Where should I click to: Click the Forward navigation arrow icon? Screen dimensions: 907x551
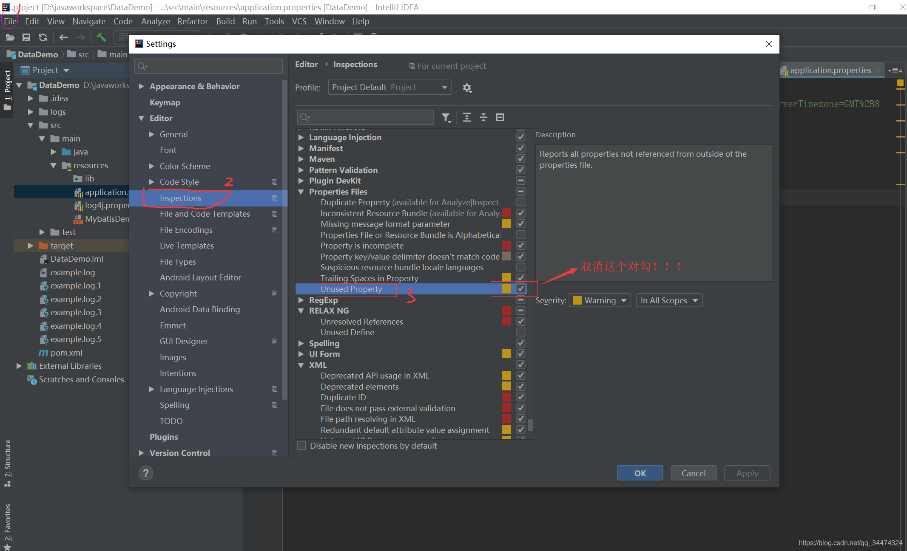80,38
